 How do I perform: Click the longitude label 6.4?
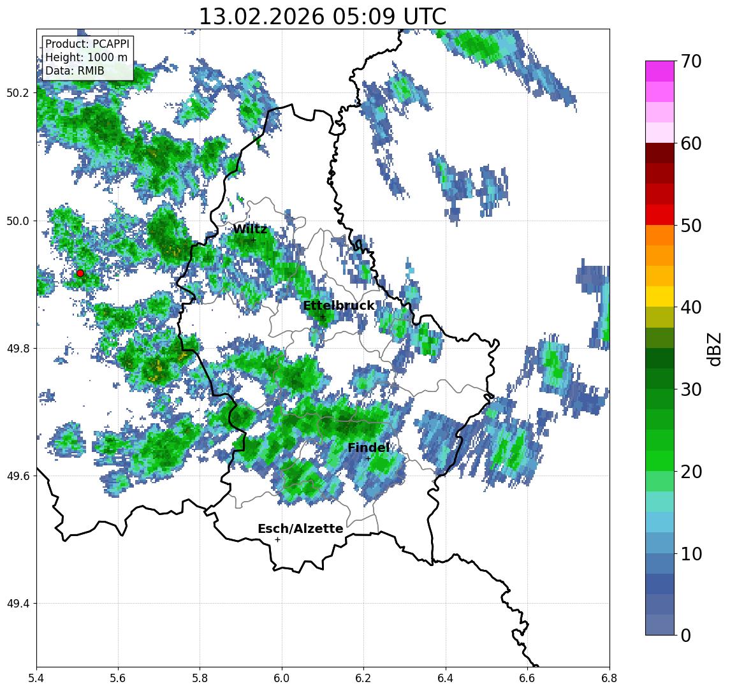pos(446,678)
